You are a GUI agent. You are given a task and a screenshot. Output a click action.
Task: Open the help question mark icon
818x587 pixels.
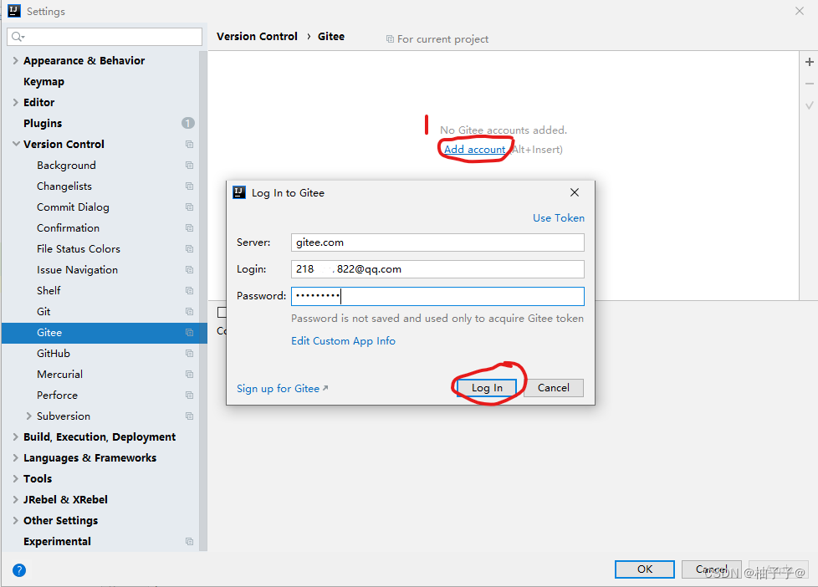(18, 569)
